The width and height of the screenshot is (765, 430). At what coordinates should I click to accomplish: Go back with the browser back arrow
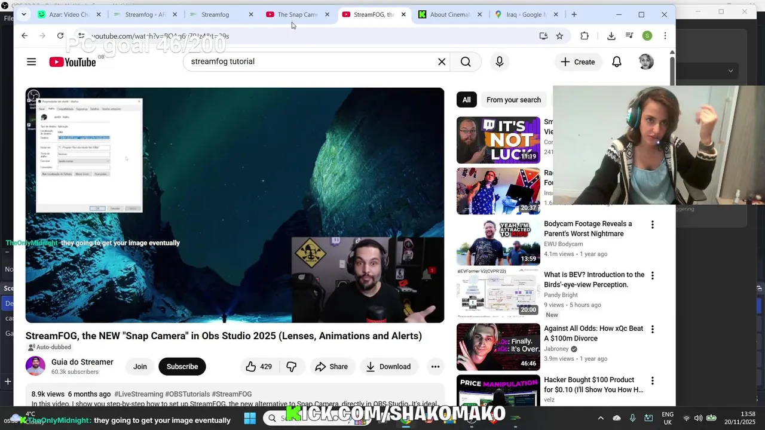(x=25, y=36)
